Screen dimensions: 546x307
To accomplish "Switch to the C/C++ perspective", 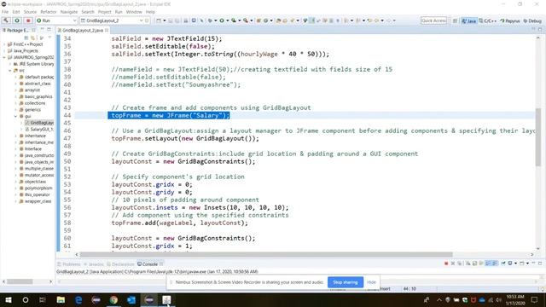I will click(487, 20).
